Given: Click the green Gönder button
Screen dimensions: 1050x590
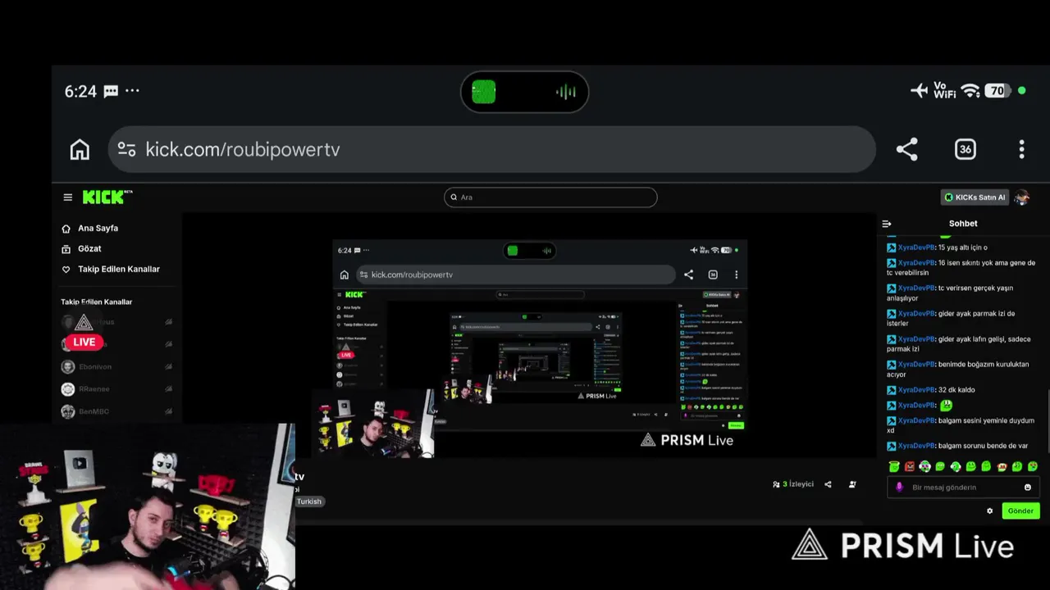Looking at the screenshot, I should pos(1020,511).
